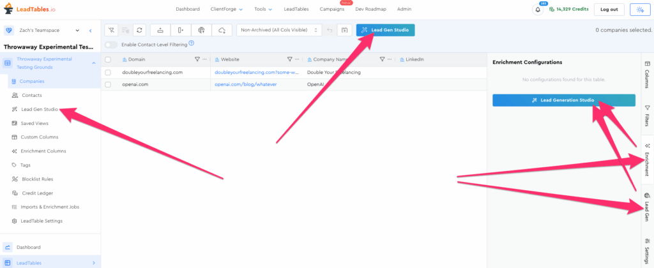
Task: Click the refresh table icon
Action: click(139, 30)
